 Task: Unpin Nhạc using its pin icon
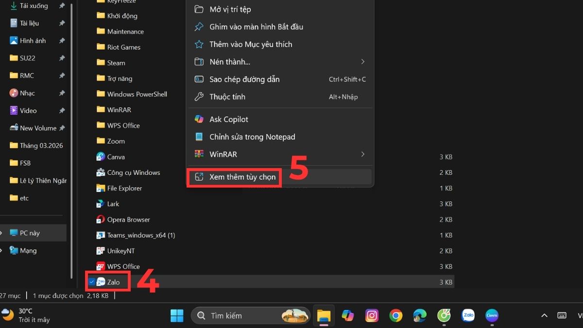pyautogui.click(x=62, y=93)
